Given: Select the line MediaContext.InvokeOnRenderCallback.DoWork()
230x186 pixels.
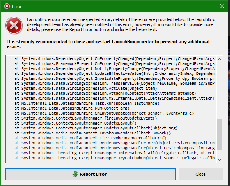Looking at the screenshot, I should click(92, 133).
